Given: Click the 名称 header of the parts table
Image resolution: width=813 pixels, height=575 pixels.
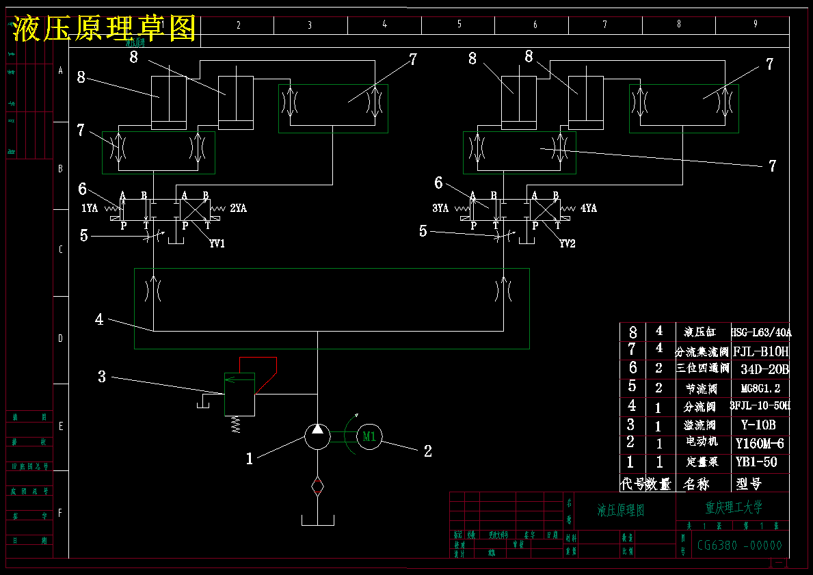Looking at the screenshot, I should click(x=696, y=484).
